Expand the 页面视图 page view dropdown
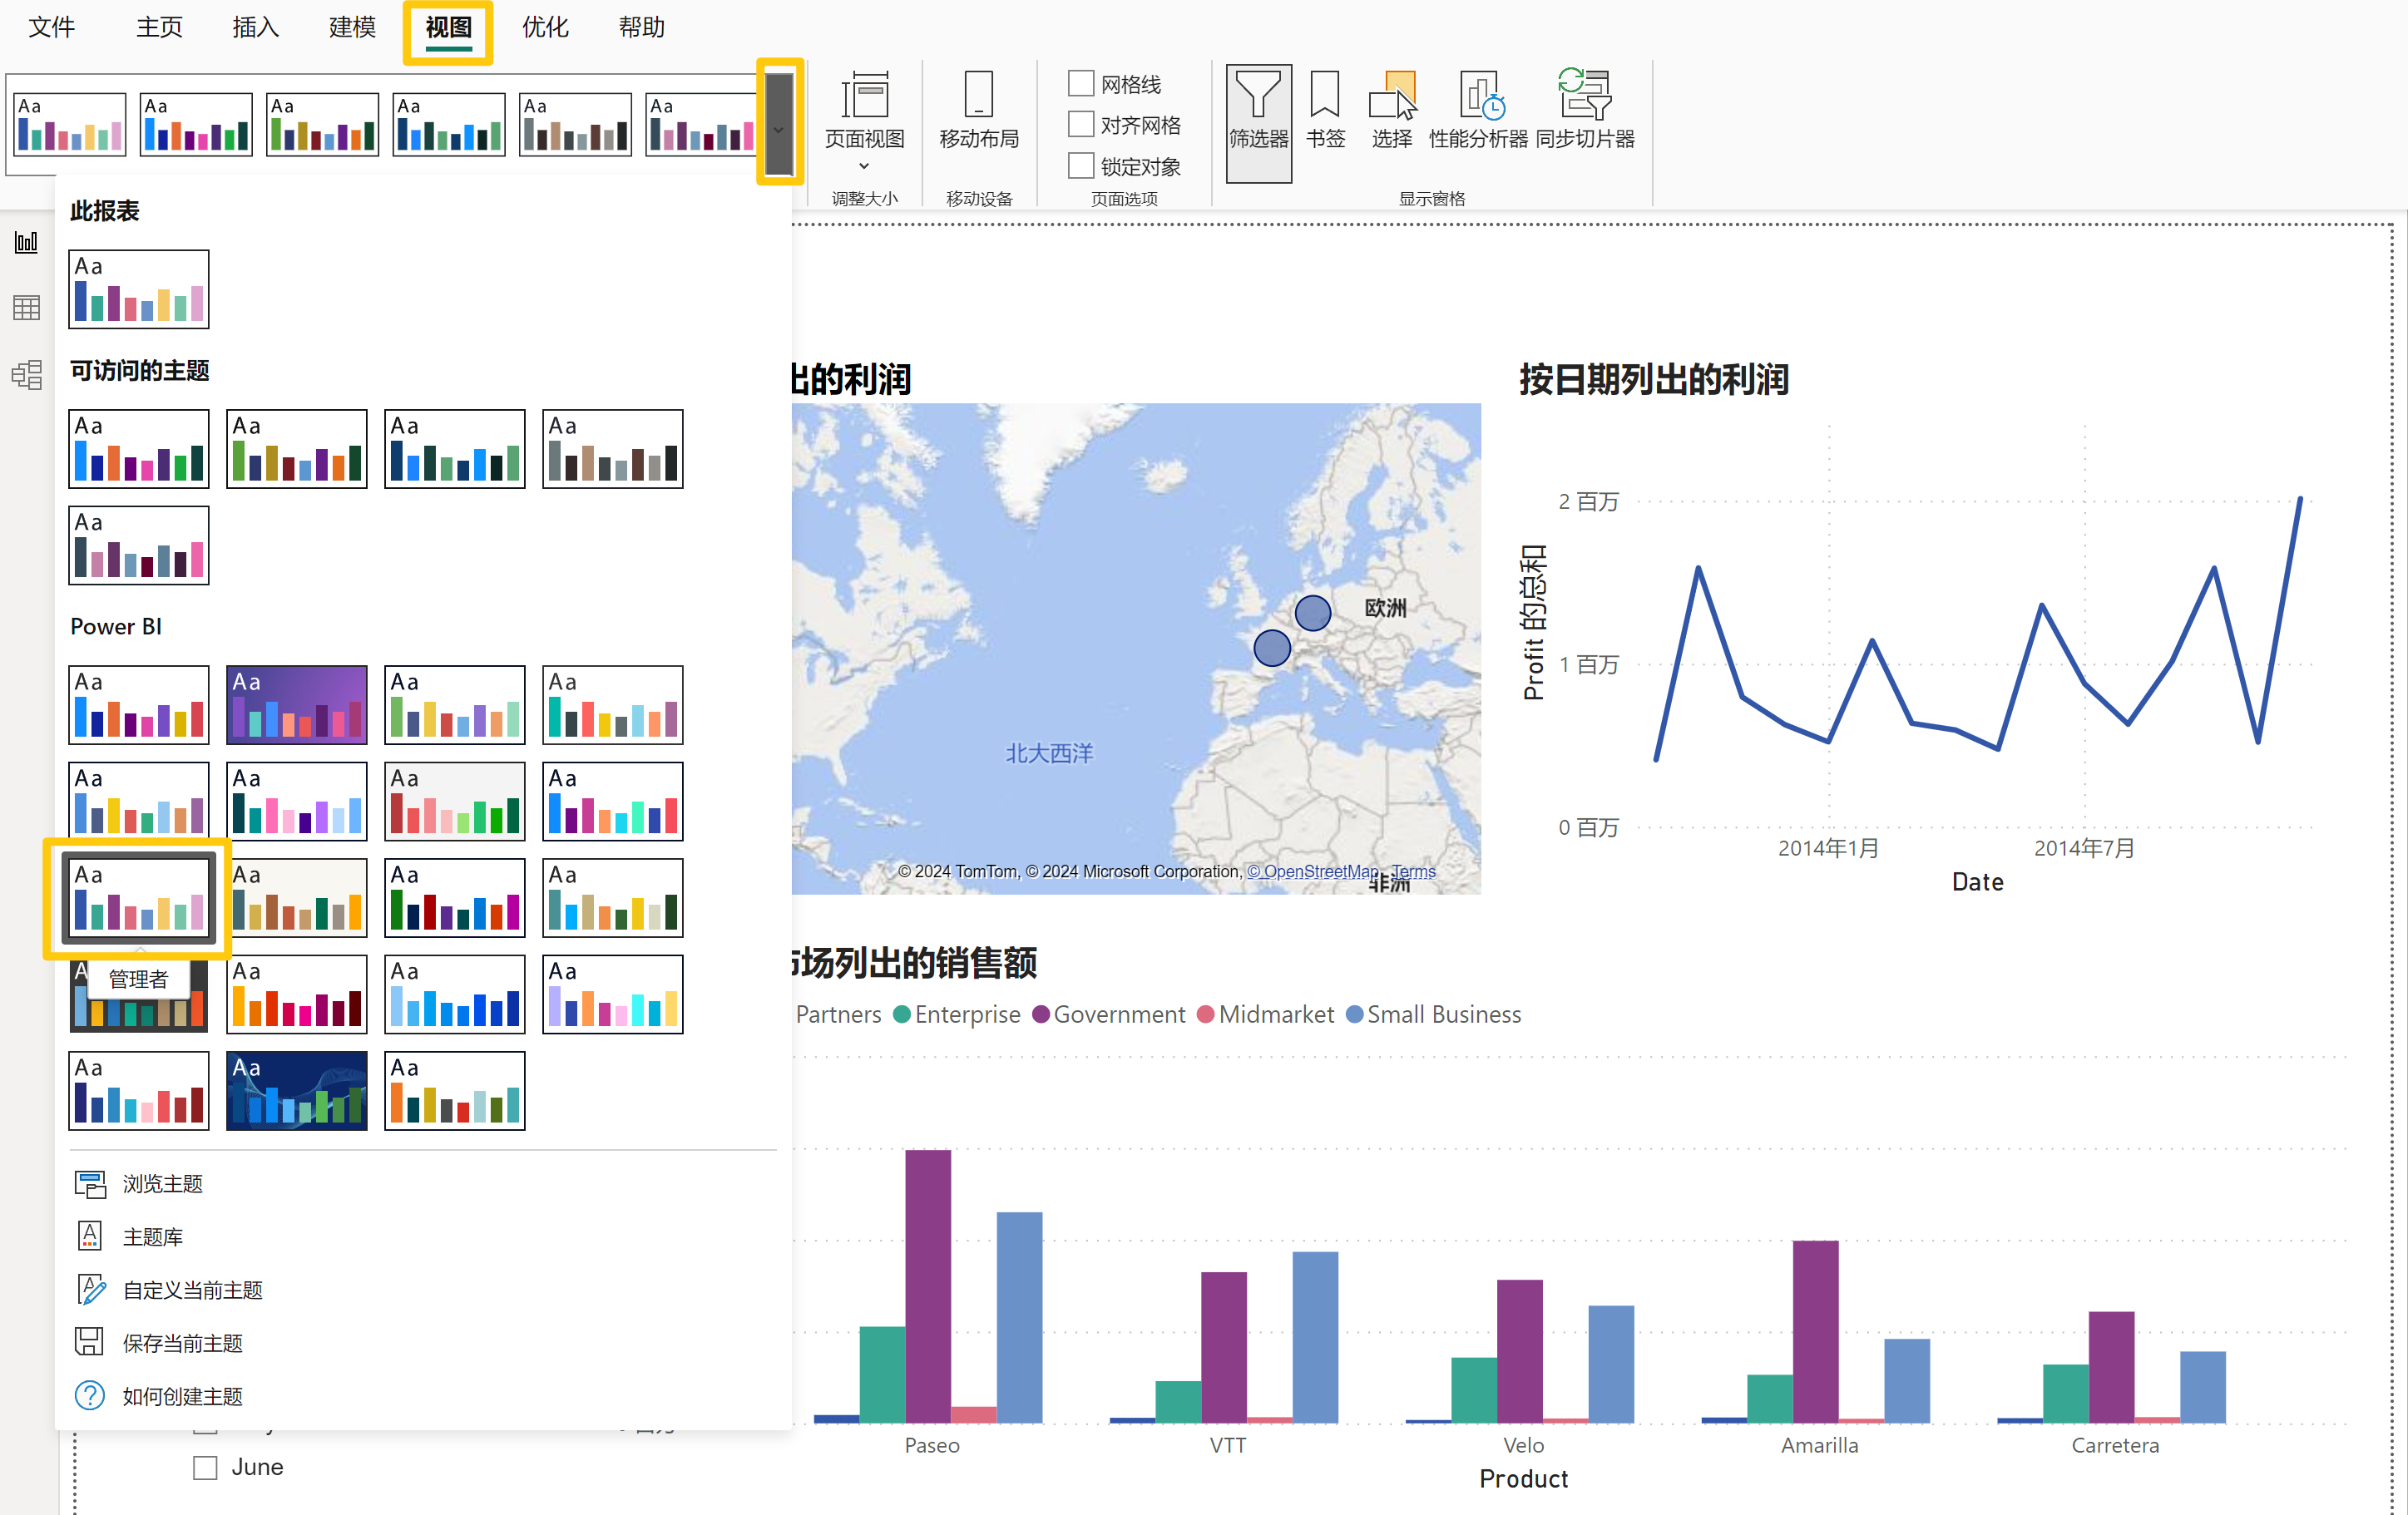The height and width of the screenshot is (1515, 2408). click(864, 166)
